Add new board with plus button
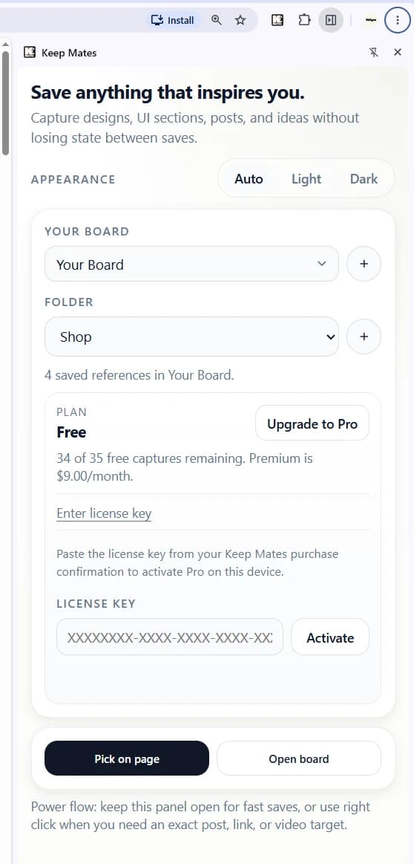Image resolution: width=414 pixels, height=864 pixels. tap(364, 264)
